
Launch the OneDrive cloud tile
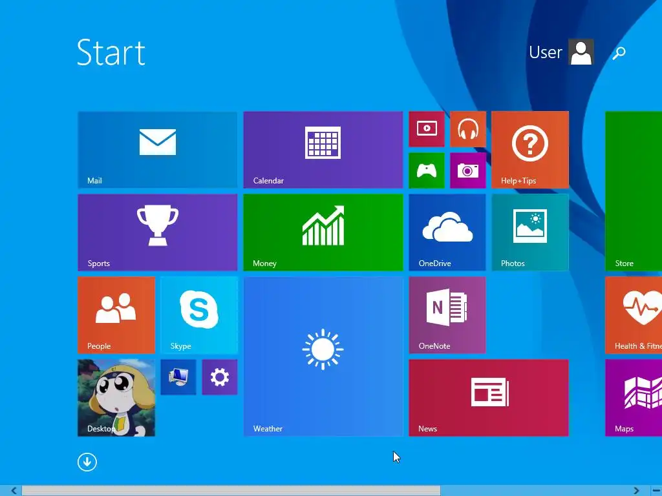tap(447, 232)
